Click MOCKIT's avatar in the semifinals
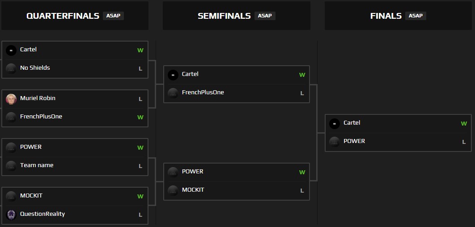The height and width of the screenshot is (227, 475). click(x=173, y=190)
